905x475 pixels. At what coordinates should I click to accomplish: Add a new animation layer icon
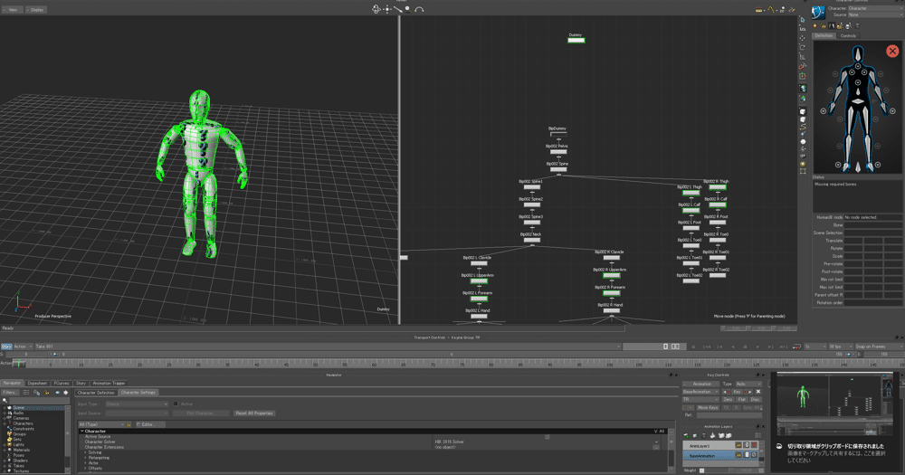[x=686, y=435]
